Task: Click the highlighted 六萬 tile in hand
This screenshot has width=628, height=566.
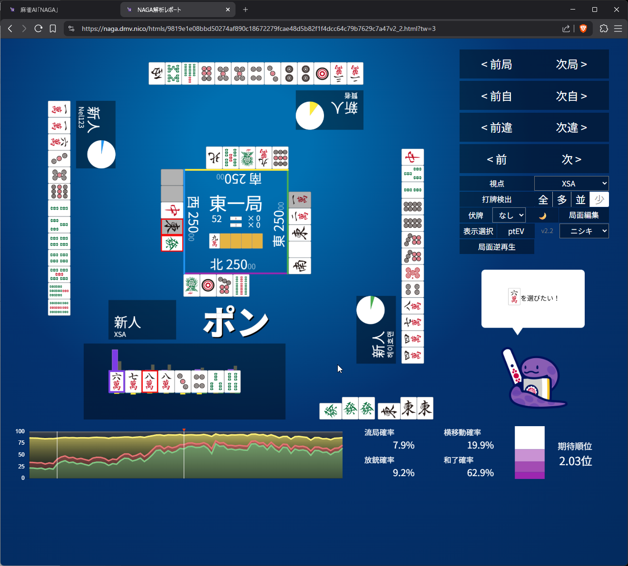Action: [x=117, y=381]
